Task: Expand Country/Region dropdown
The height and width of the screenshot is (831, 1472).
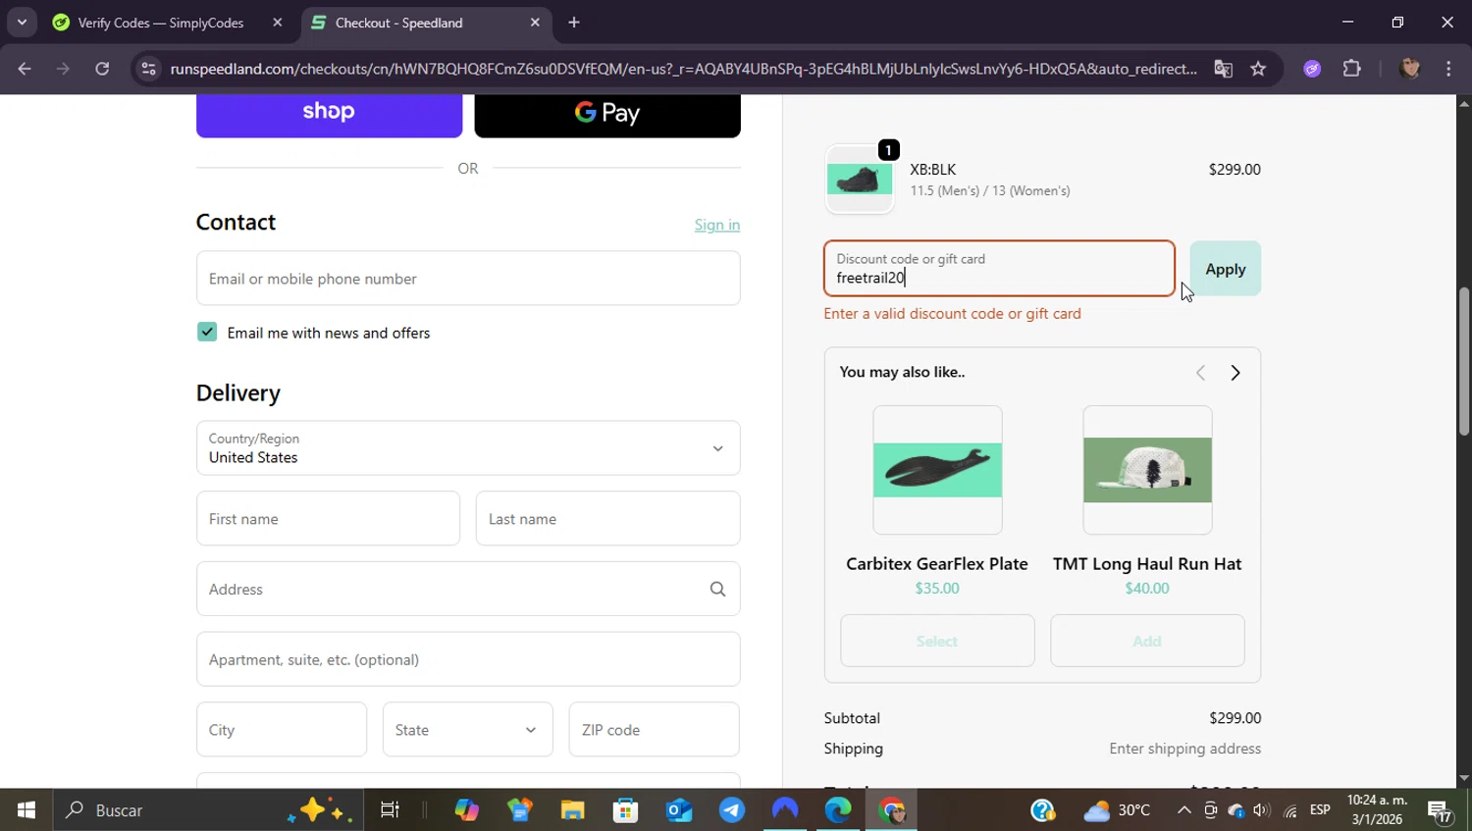Action: click(468, 448)
